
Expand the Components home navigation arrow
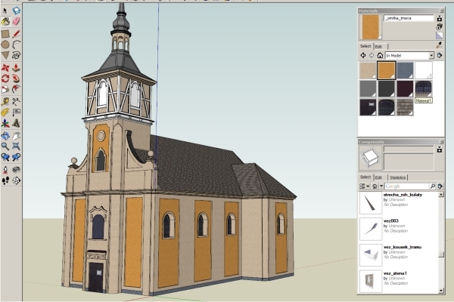click(381, 186)
